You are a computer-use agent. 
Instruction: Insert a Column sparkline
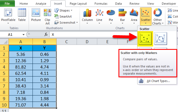(172, 17)
